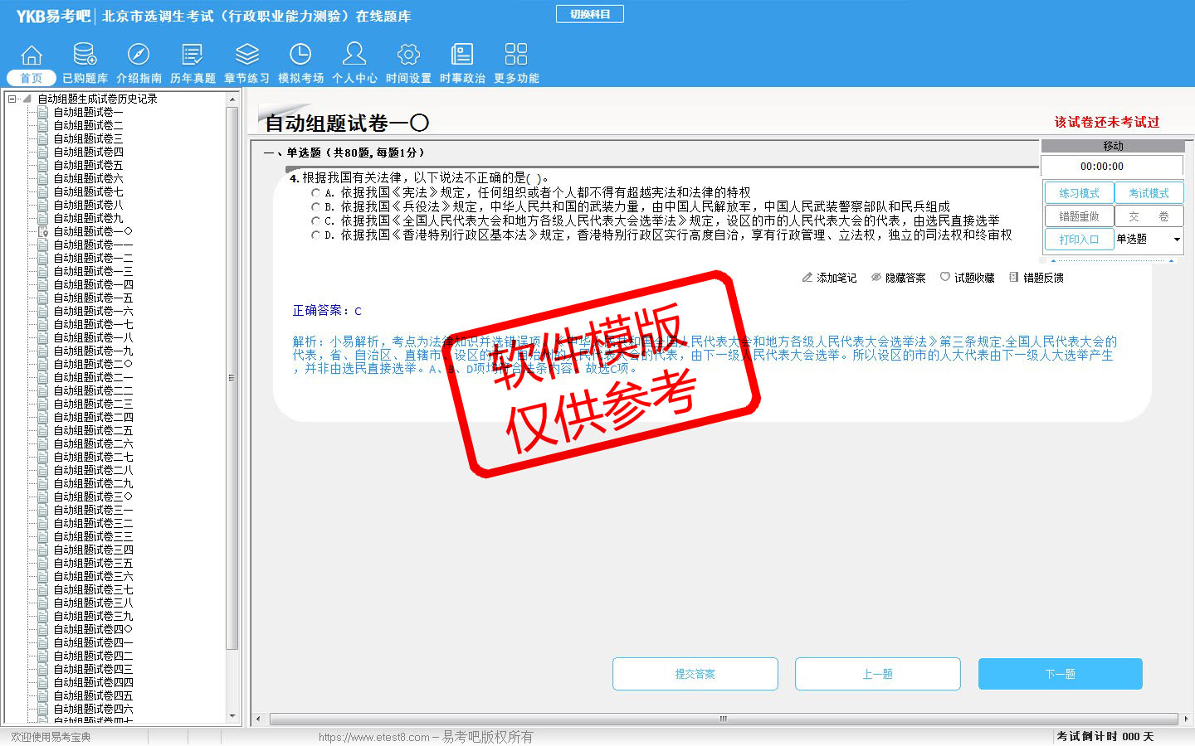The height and width of the screenshot is (746, 1195).
Task: Open 更多功能 grid icon
Action: click(516, 56)
